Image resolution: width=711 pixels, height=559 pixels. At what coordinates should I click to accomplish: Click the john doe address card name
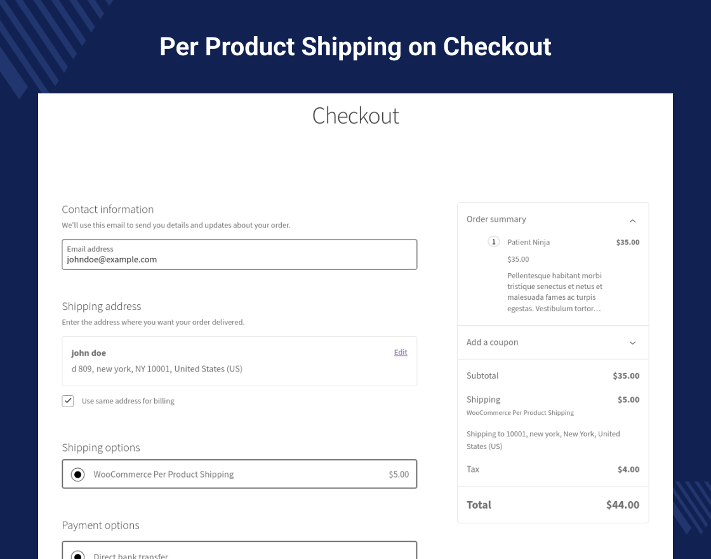pyautogui.click(x=88, y=353)
